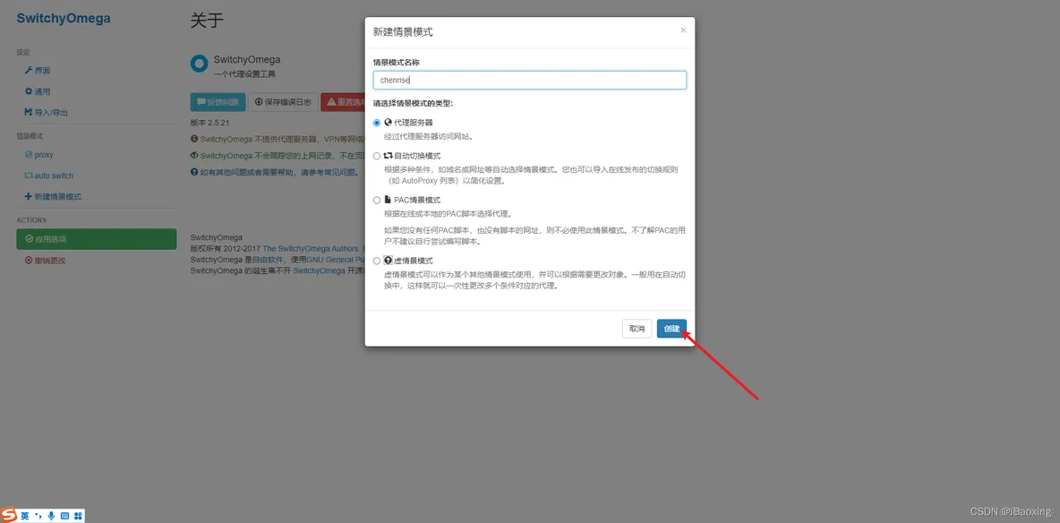Open the GNU General Public License link
This screenshot has height=523, width=1060.
pyautogui.click(x=336, y=259)
